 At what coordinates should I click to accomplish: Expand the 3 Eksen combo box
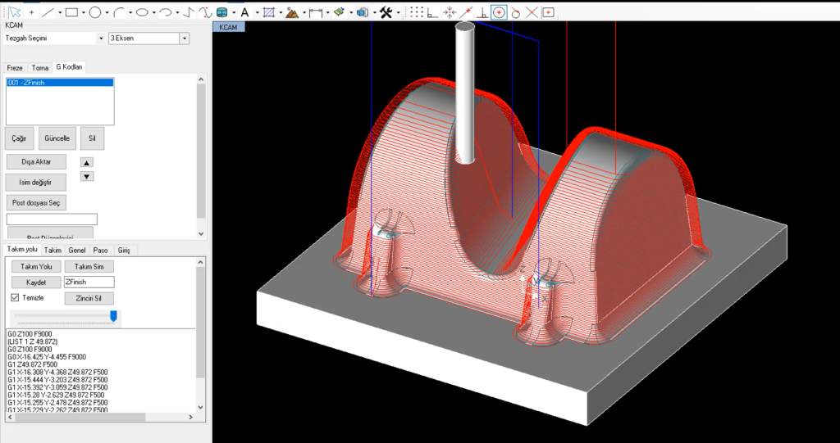pos(149,38)
